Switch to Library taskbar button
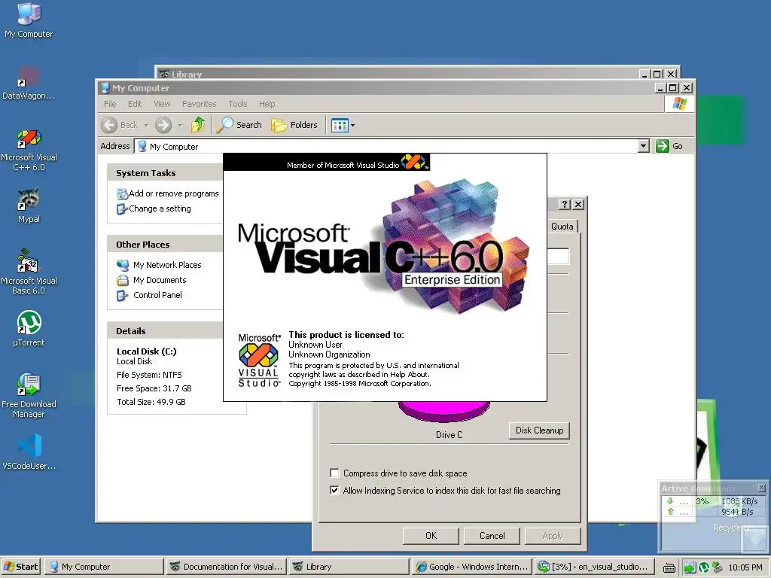Viewport: 771px width, 578px height. coord(349,567)
